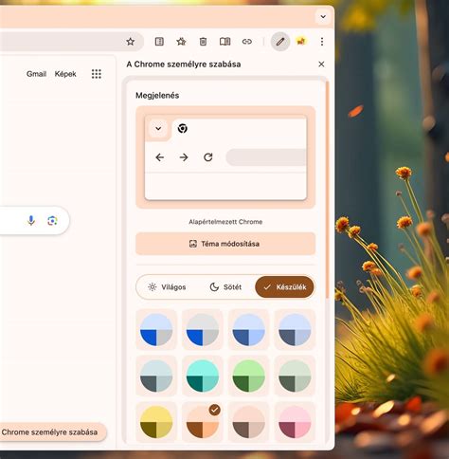Choose the selected orange color swatch
This screenshot has width=449, height=459.
(x=203, y=422)
